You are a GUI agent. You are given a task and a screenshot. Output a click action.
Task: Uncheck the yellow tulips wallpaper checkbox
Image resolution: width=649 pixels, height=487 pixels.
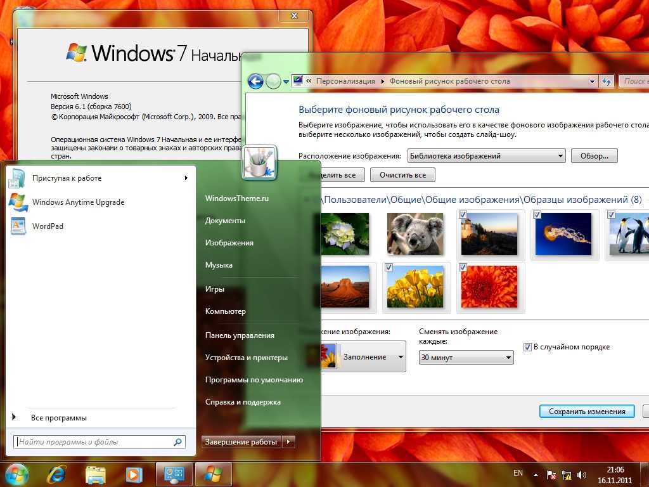(389, 267)
